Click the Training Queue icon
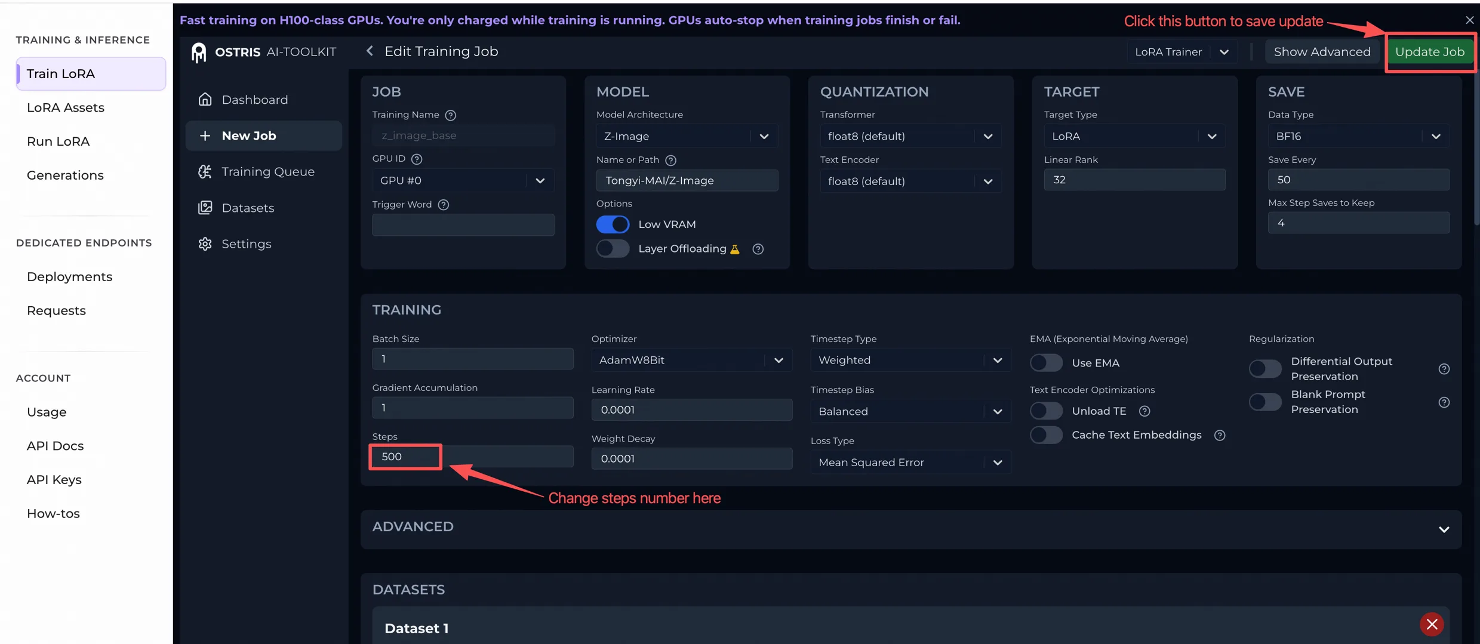This screenshot has width=1480, height=644. [205, 172]
